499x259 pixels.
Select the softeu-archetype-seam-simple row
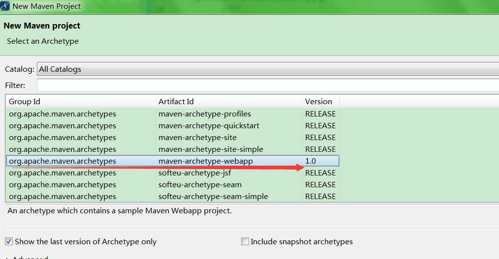pos(173,196)
